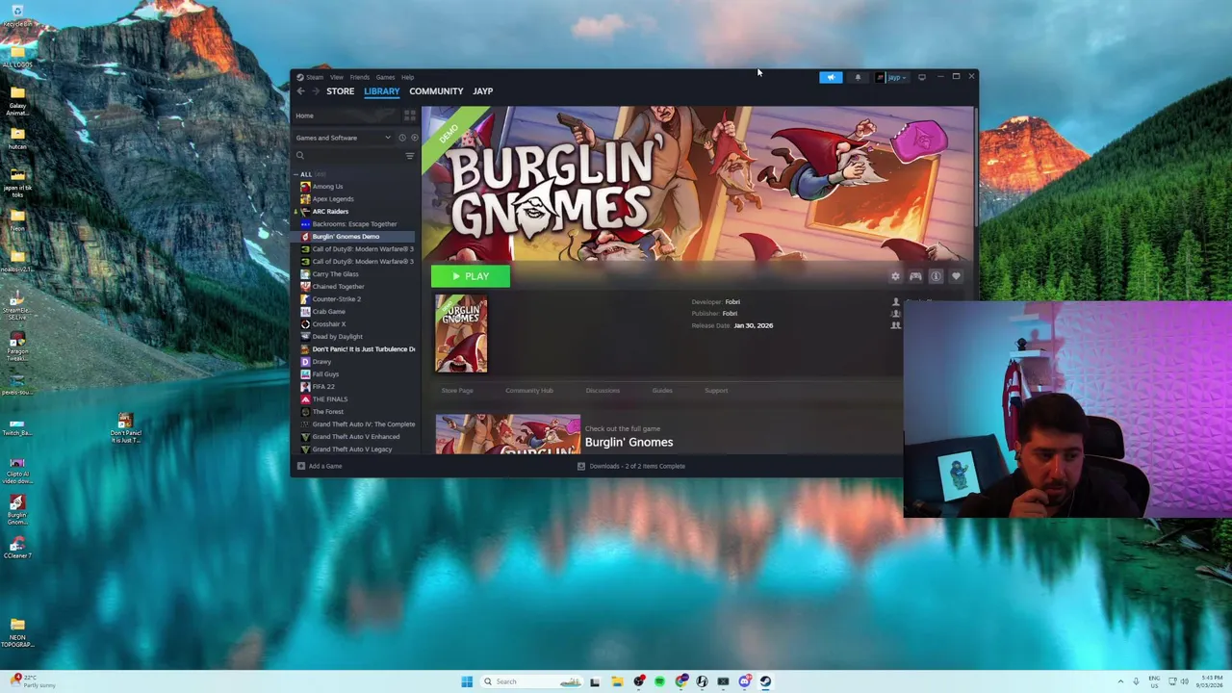Viewport: 1232px width, 693px height.
Task: Select Grand Theft Auto V Enhanced
Action: (355, 437)
